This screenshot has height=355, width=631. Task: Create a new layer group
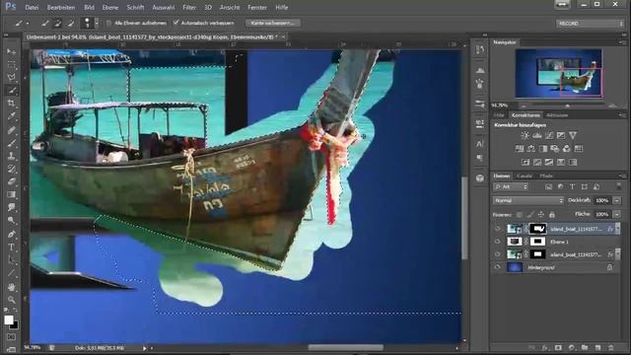pyautogui.click(x=585, y=347)
